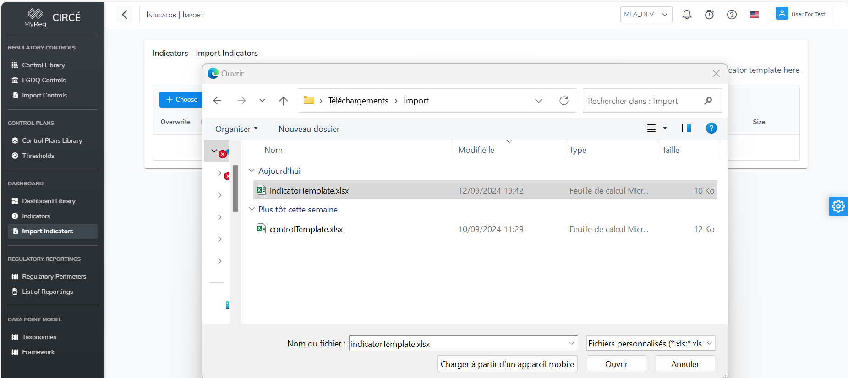Screen dimensions: 848x378
Task: Open the Organiser menu
Action: click(236, 129)
